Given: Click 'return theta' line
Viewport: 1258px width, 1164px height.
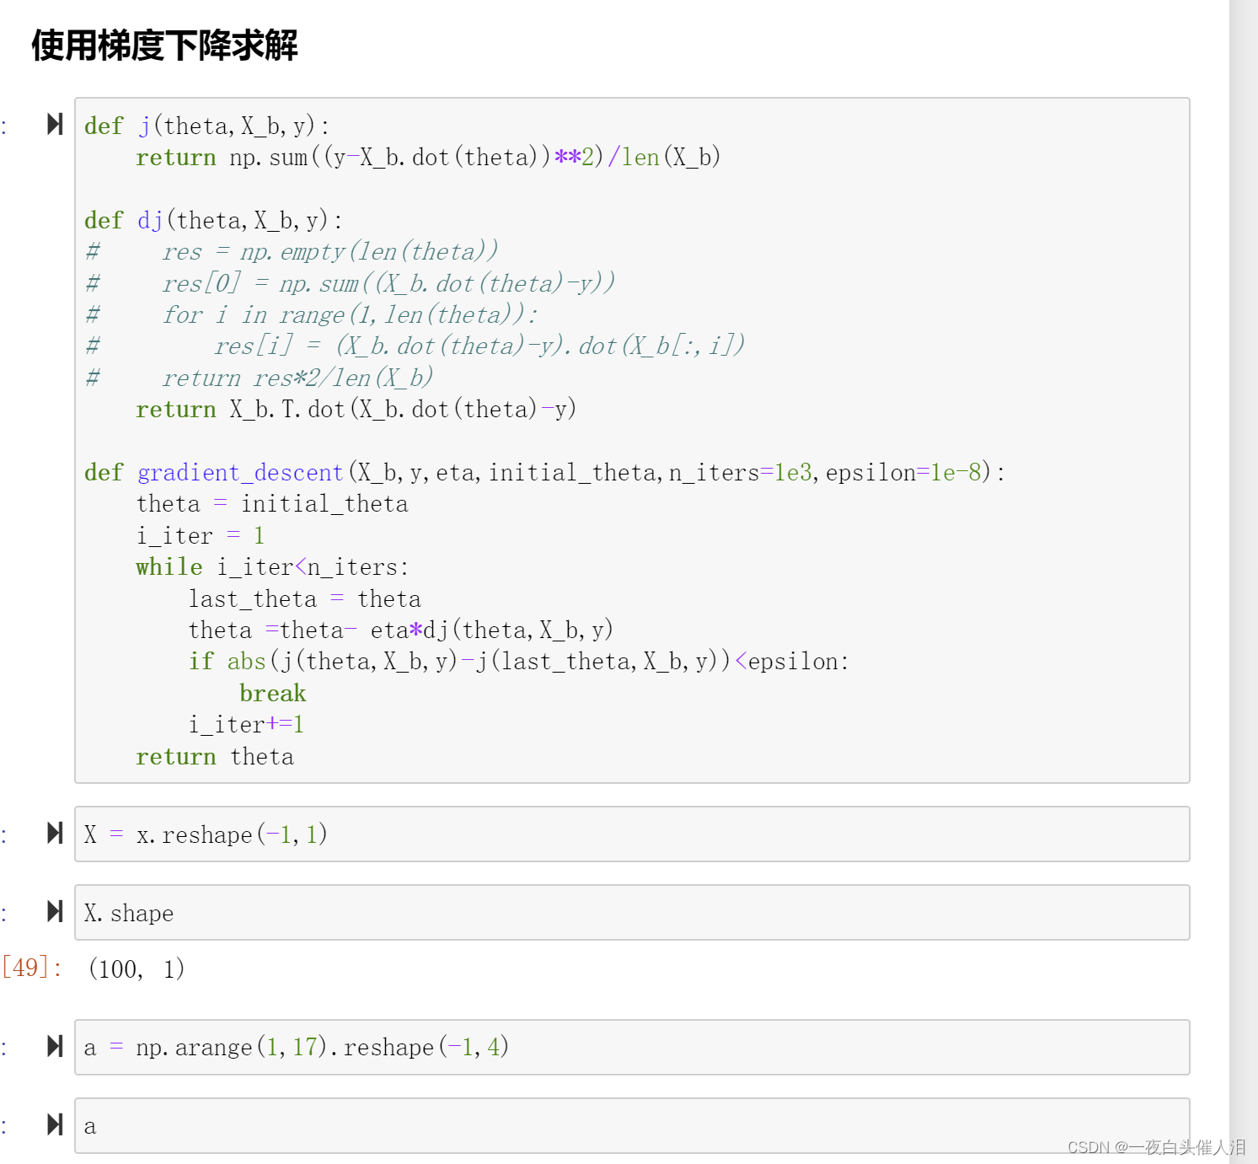Looking at the screenshot, I should (215, 757).
